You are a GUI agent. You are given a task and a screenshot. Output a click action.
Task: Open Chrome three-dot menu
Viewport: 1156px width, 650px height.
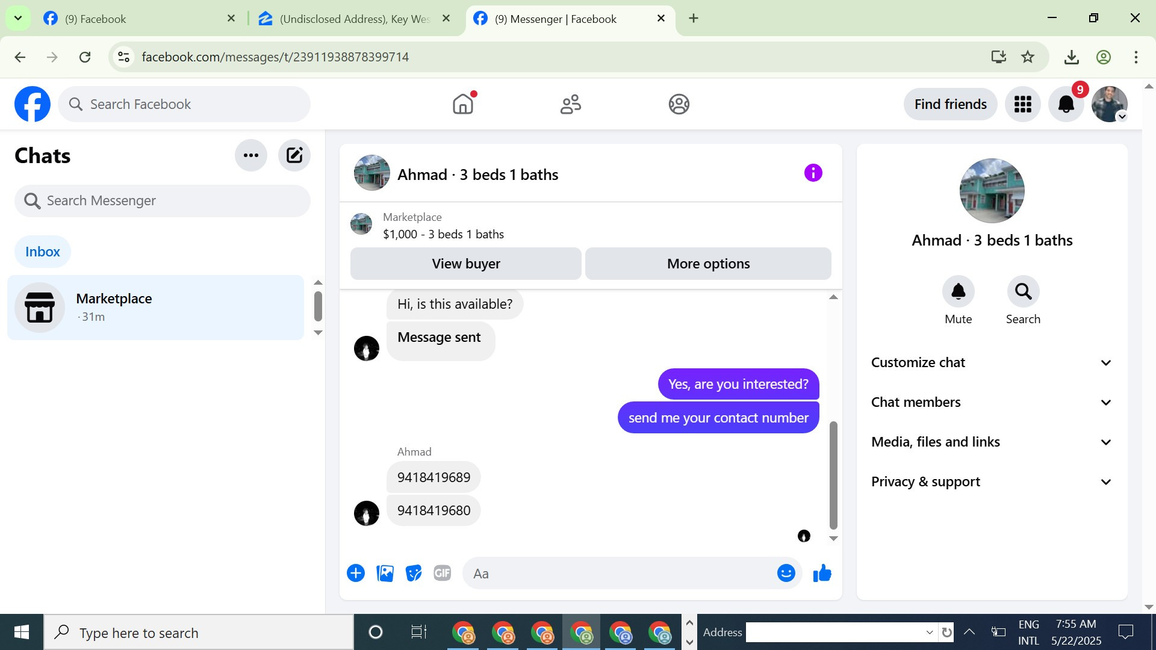click(x=1136, y=57)
